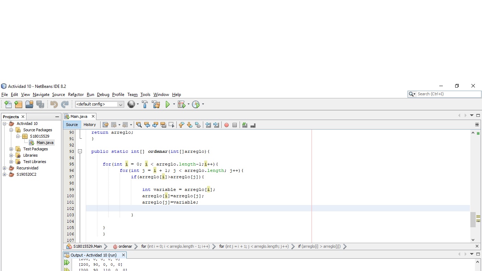
Task: Expand the Libraries node
Action: coord(11,155)
